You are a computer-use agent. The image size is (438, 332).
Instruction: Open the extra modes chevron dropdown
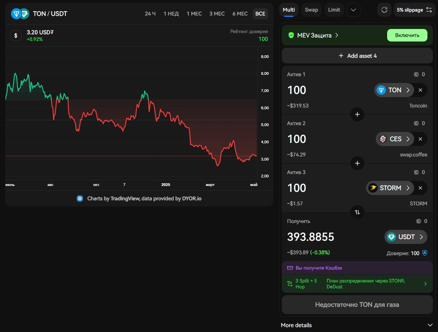(x=353, y=10)
